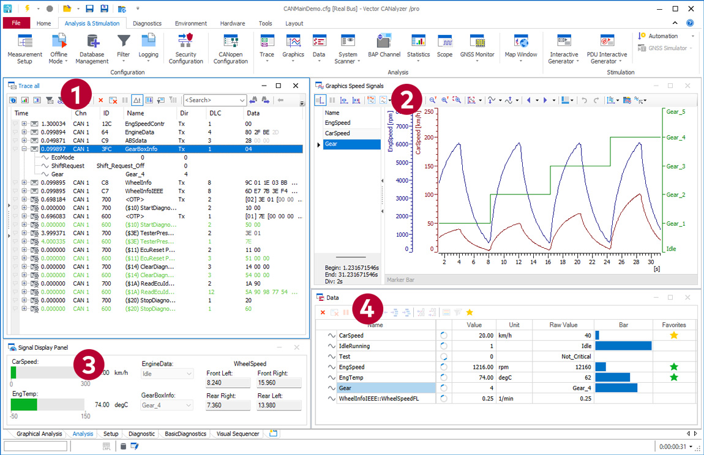Screen dimensions: 704x455
Task: Click the Favorites column header in Data
Action: pos(674,325)
